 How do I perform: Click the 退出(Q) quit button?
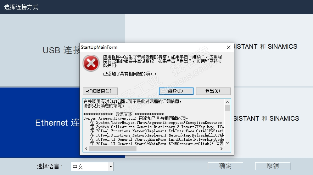213,91
